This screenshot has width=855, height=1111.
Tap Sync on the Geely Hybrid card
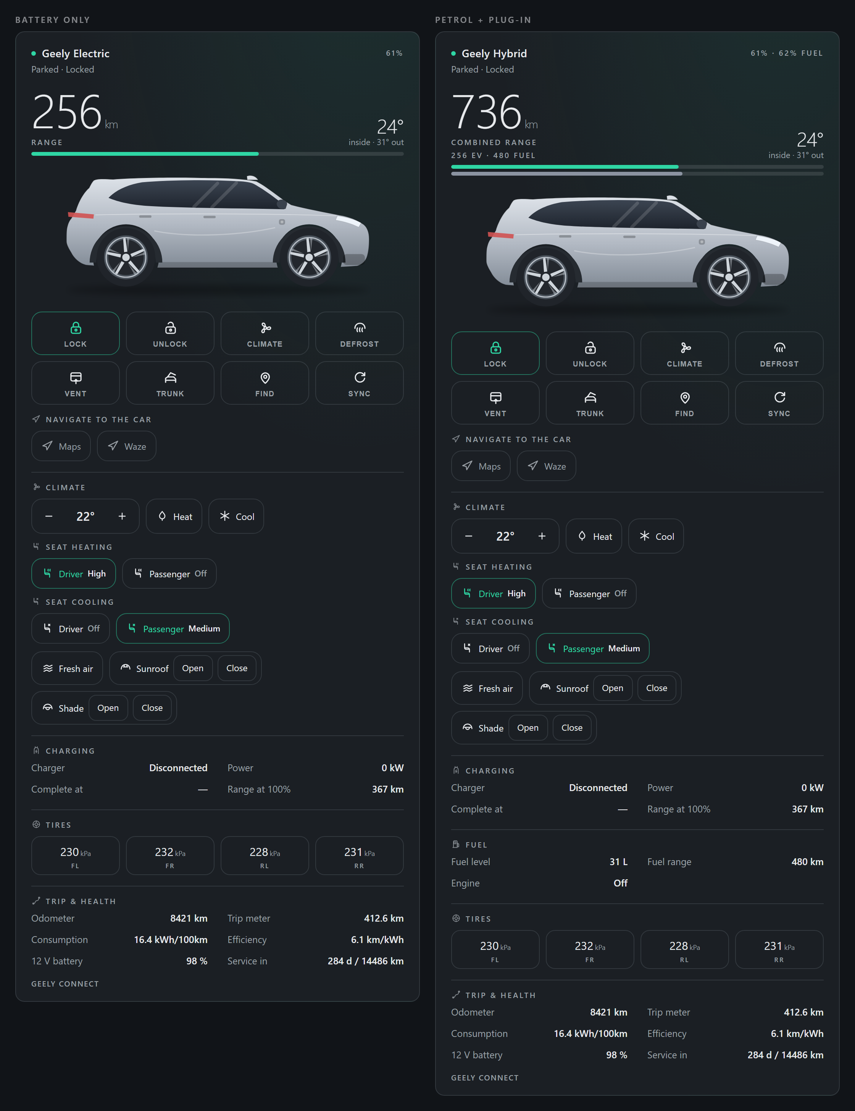(779, 403)
